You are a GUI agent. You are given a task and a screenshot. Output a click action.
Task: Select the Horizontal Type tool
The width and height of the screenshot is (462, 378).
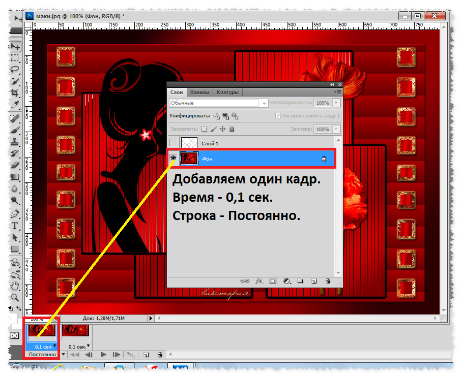click(x=15, y=226)
